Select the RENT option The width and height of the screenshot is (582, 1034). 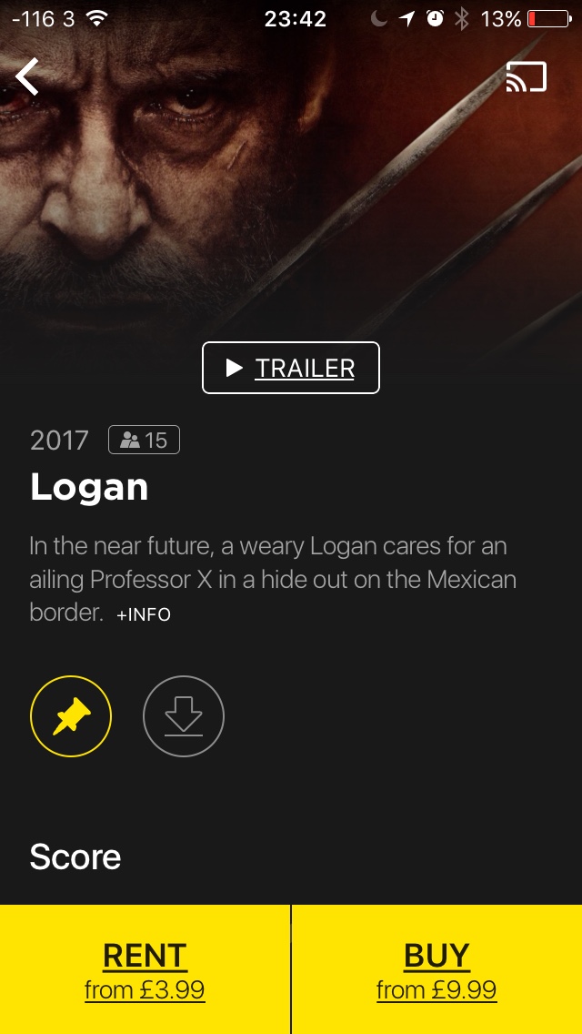pyautogui.click(x=145, y=956)
